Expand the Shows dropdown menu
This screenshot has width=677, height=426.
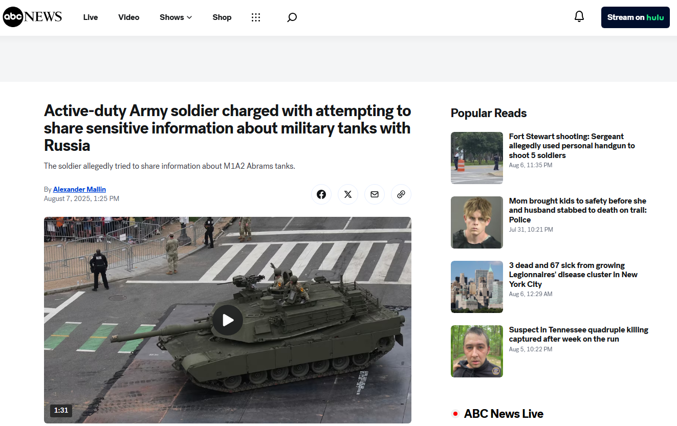(176, 17)
